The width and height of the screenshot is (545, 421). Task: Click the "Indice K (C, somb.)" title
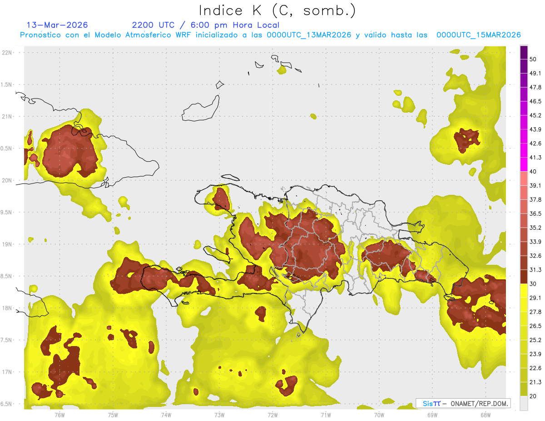tap(277, 10)
